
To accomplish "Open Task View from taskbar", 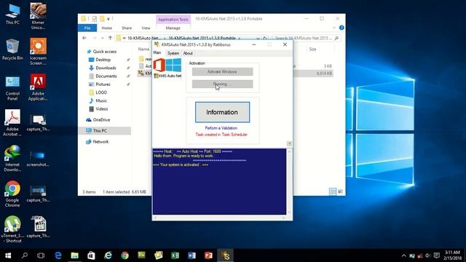I will (x=41, y=255).
